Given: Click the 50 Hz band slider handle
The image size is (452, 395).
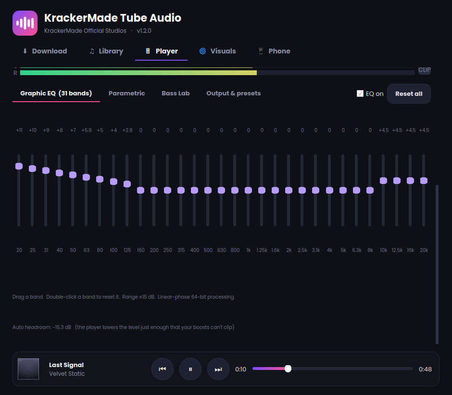Looking at the screenshot, I should click(73, 175).
